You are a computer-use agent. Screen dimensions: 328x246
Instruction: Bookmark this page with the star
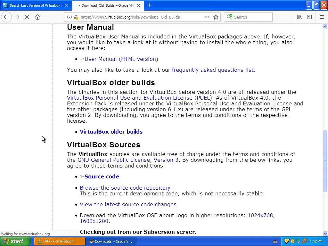coord(216,17)
